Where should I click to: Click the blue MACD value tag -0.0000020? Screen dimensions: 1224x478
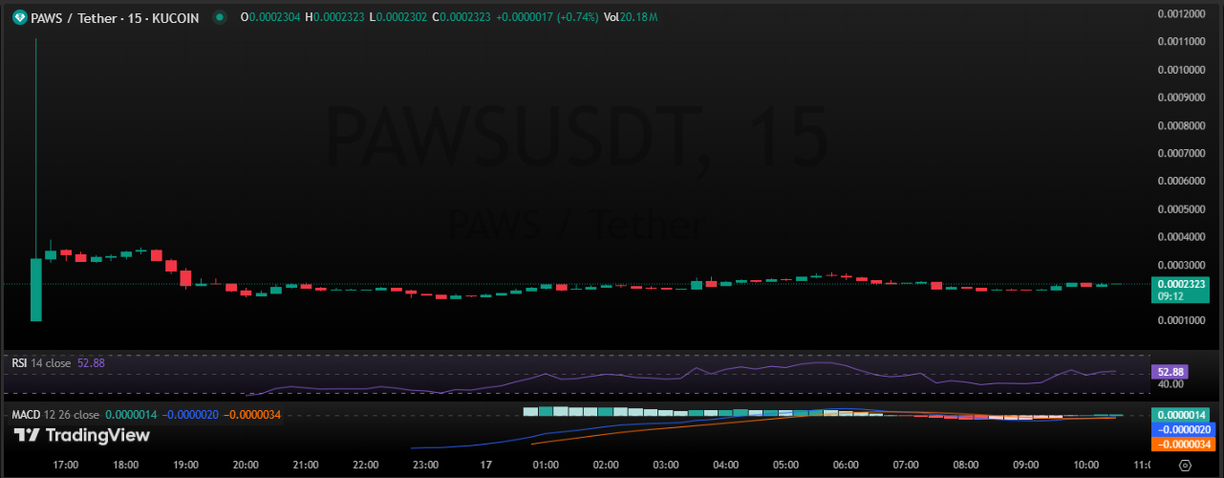pyautogui.click(x=1184, y=429)
